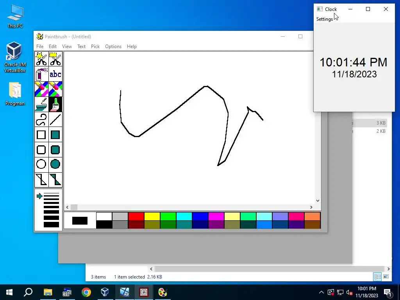Open VirtualBox from the taskbar
Screen dimensions: 400x300
point(105,292)
